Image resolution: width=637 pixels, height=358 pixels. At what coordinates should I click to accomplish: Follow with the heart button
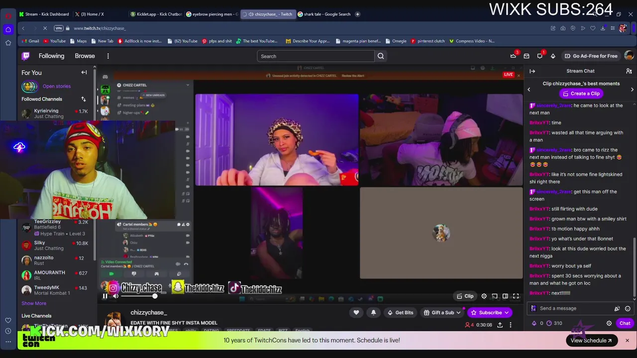[x=356, y=313]
